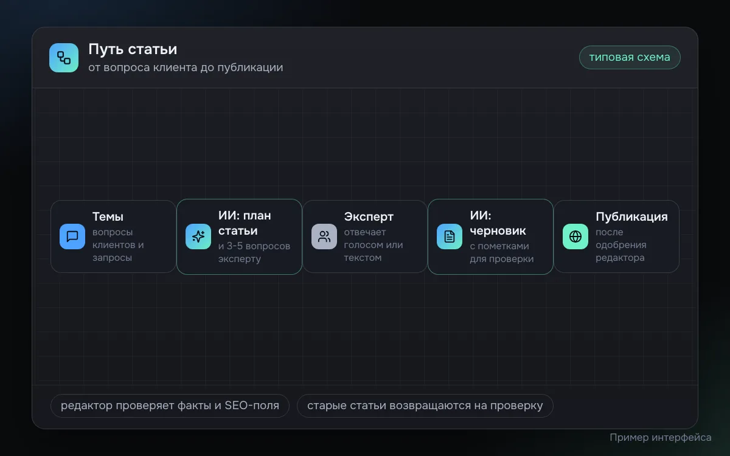Select the Публикация card title
Viewport: 730px width, 456px height.
click(x=631, y=216)
